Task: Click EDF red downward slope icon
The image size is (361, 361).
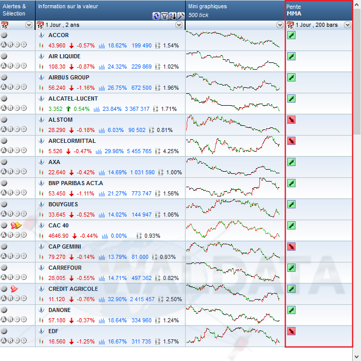Action: point(291,331)
